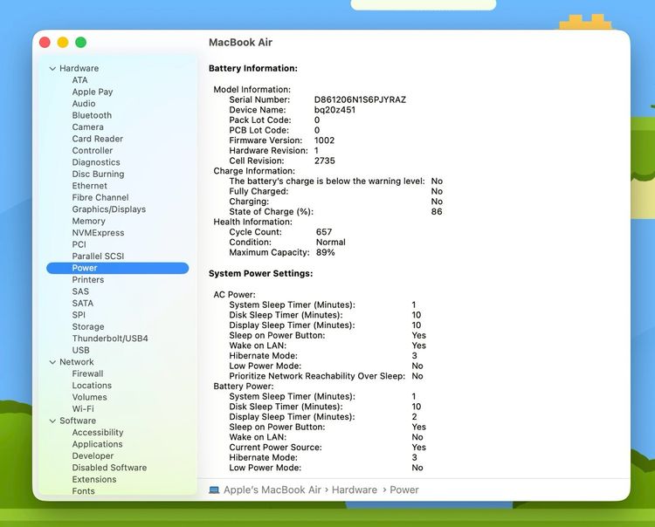Select Volumes under Network
655x527 pixels.
pos(89,397)
